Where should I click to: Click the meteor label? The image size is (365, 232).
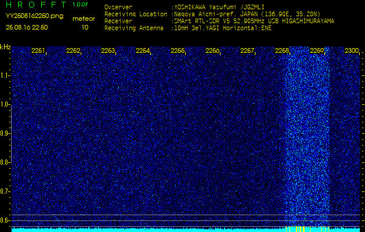(84, 19)
